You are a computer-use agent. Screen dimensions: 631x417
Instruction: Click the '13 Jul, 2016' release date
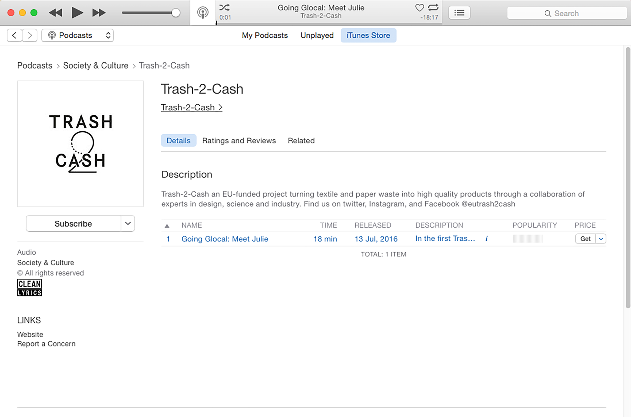tap(376, 239)
